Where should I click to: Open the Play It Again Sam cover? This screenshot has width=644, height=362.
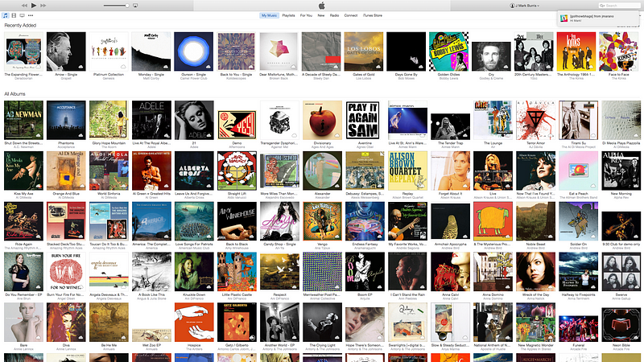363,120
